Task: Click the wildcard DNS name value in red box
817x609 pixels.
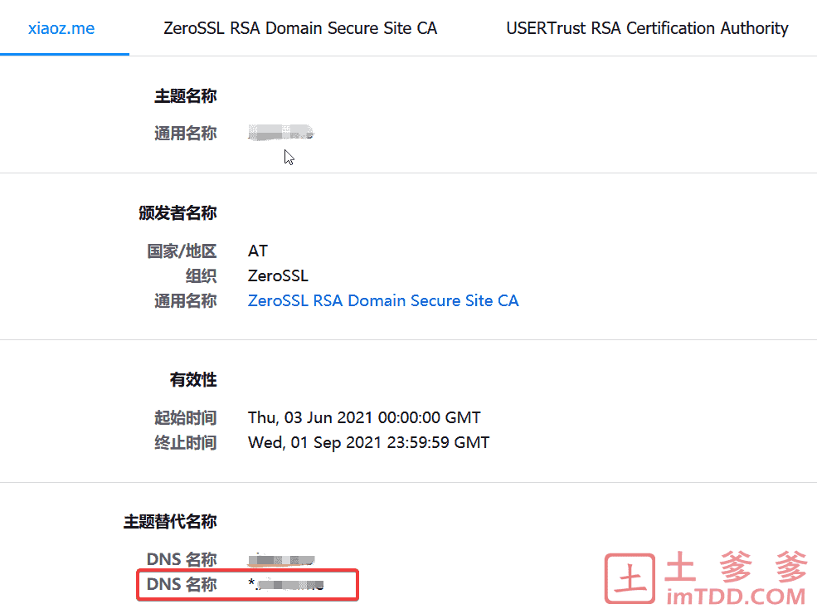Action: click(286, 584)
